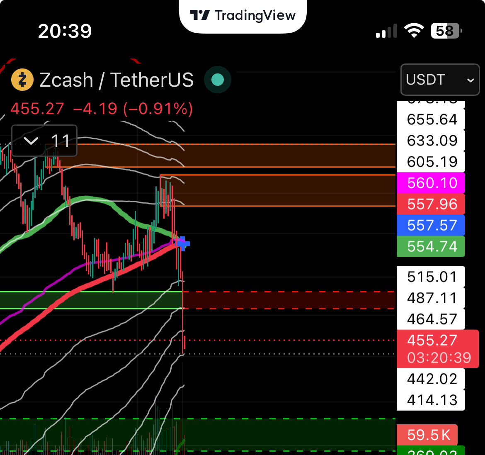
Task: Select the 487.11 price scale label
Action: (x=431, y=298)
